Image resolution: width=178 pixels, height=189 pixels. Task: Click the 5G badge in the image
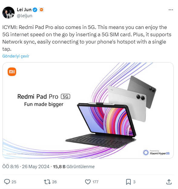coord(65,96)
